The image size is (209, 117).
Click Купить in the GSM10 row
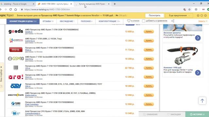(149, 59)
